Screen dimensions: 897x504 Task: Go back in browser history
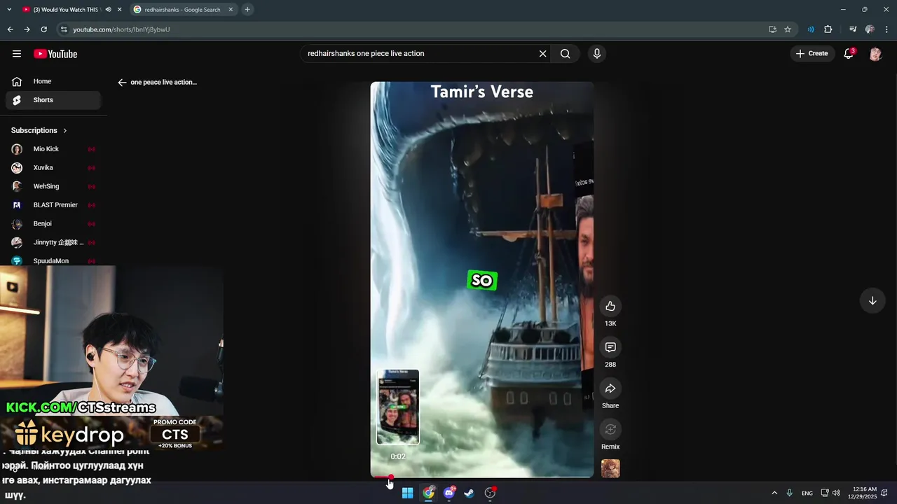(10, 29)
